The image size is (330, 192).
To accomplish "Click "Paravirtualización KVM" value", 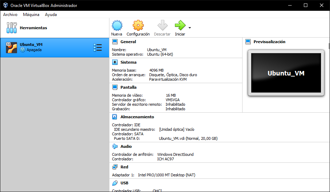I will click(168, 79).
